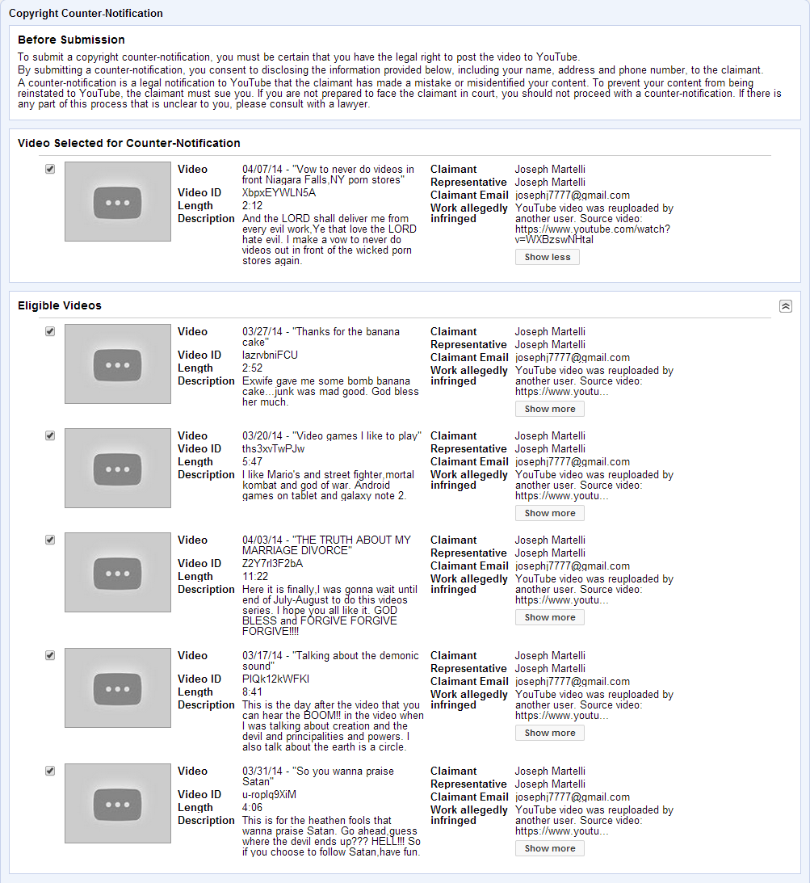This screenshot has width=810, height=883.
Task: Click the 'Before Submission' heading
Action: (71, 40)
